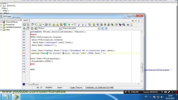Click the icon immediately left of TForm1 combo
Viewport: 178px width, 100px height.
click(x=36, y=28)
